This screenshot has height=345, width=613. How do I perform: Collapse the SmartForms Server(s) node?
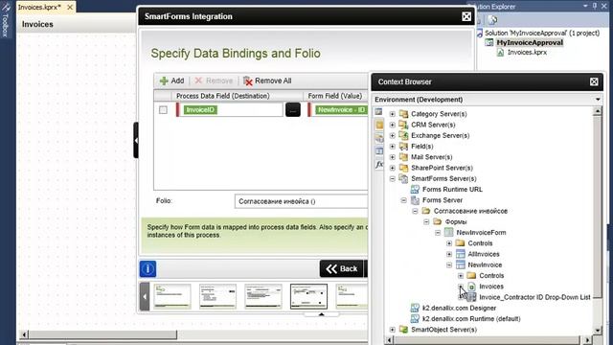393,179
